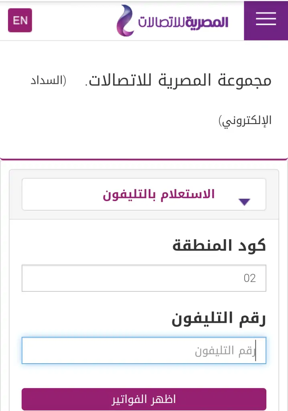
Task: Expand the الاستعلام بالتليفون dropdown
Action: [144, 194]
